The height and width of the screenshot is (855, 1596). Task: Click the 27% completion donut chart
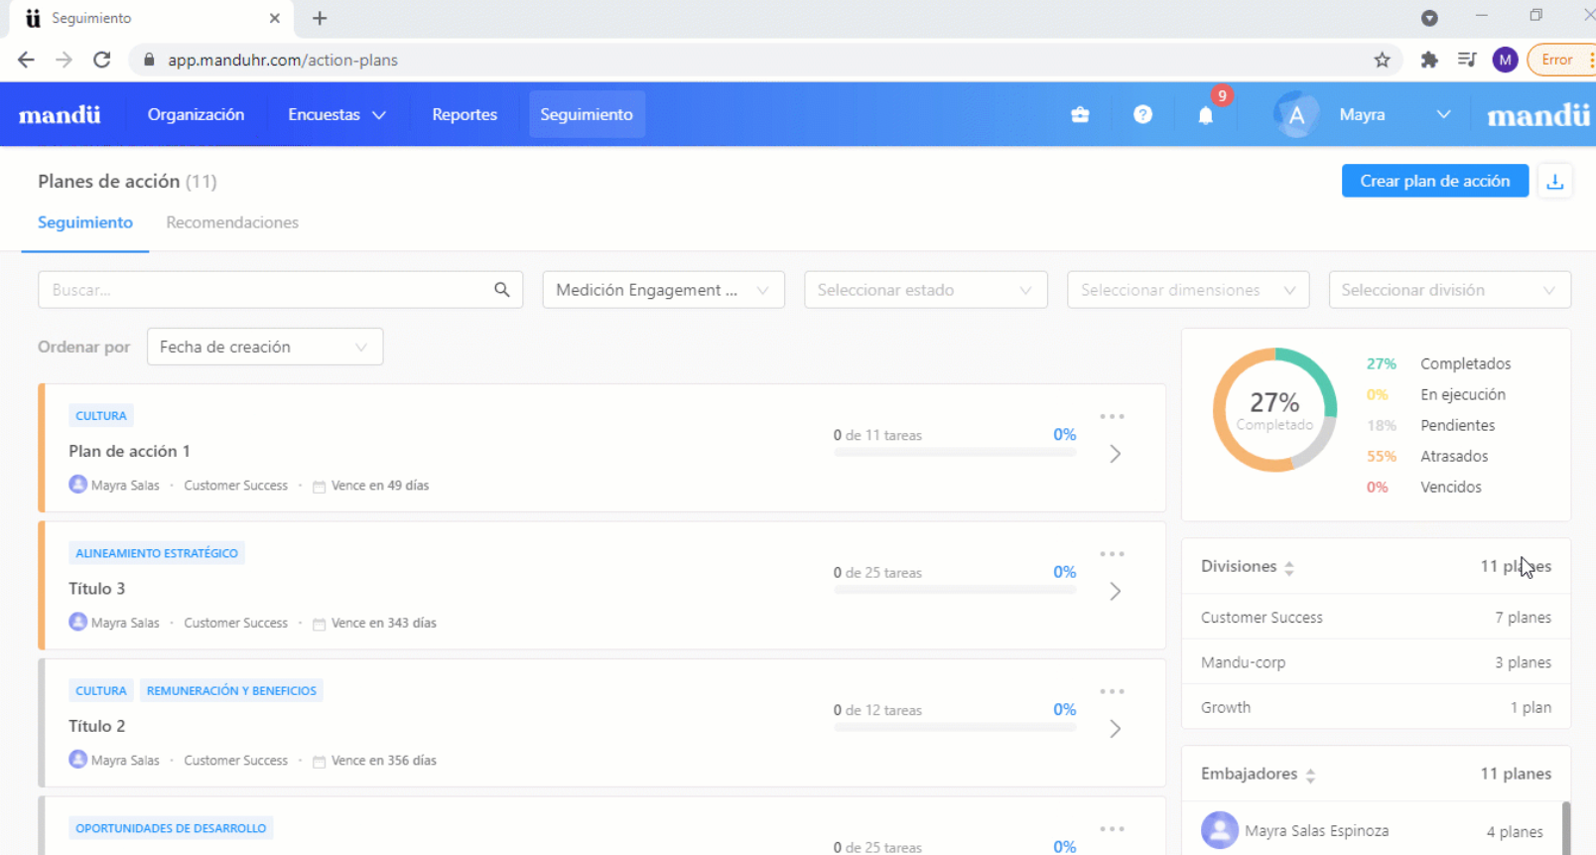[1274, 409]
